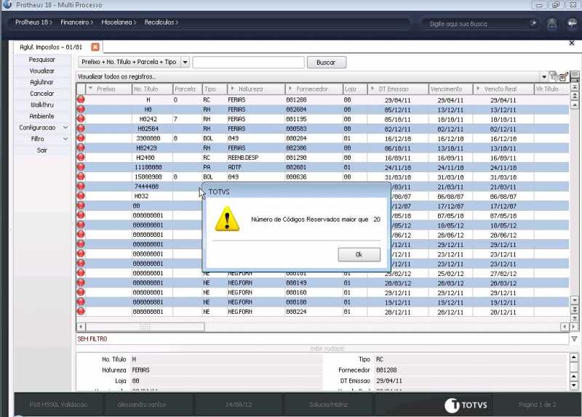Click the details panel scroll-down arrow
Viewport: 582px width, 417px height.
[x=574, y=385]
